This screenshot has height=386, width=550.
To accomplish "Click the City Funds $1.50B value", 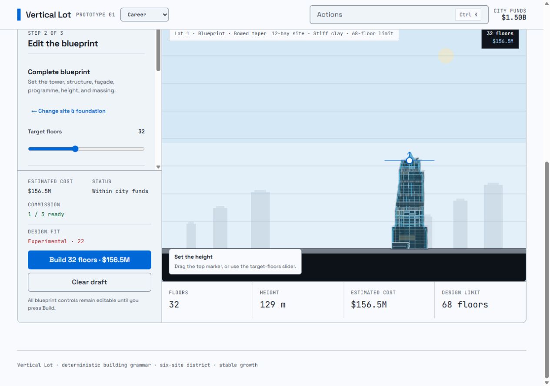I will (x=513, y=18).
